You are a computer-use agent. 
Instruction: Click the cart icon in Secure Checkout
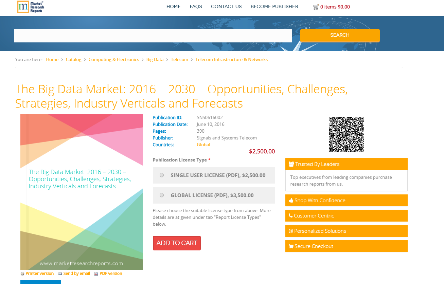(291, 246)
